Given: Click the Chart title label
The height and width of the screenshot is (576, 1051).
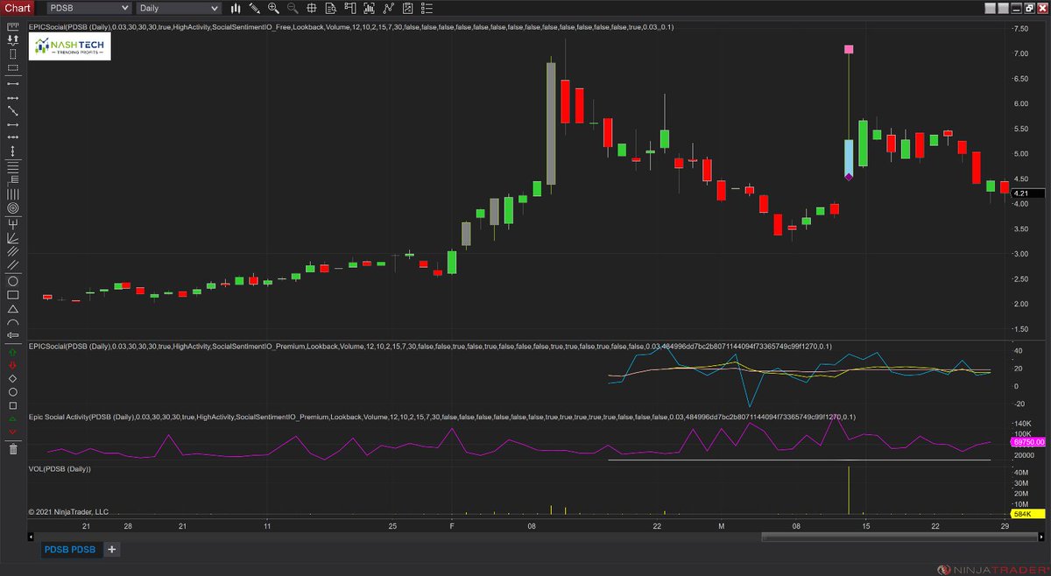Looking at the screenshot, I should point(18,8).
